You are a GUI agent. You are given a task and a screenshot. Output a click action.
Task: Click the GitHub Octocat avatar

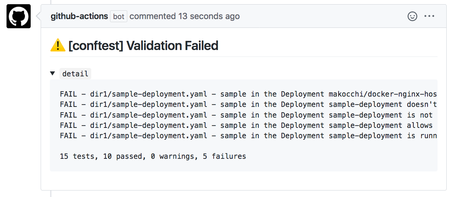tap(18, 16)
